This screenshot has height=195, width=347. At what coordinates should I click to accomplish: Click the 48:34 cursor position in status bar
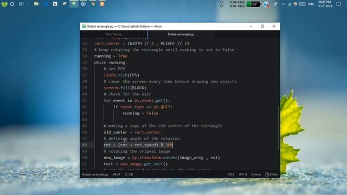117,174
